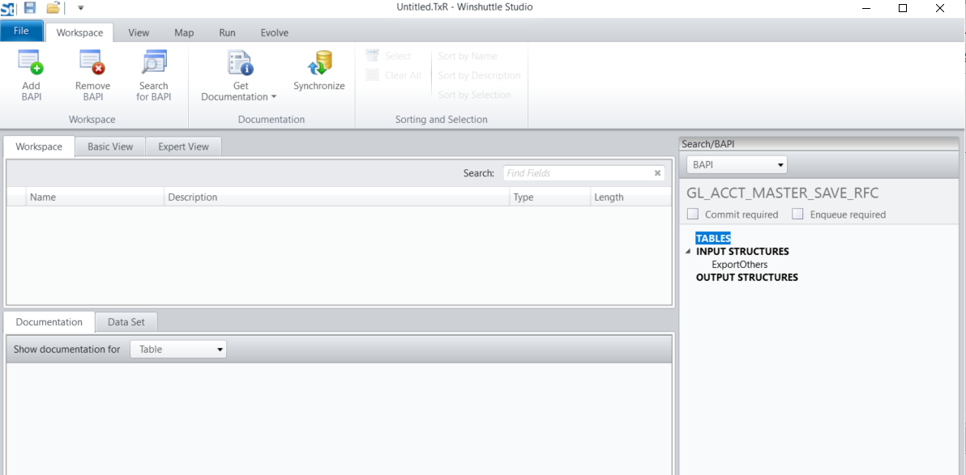966x475 pixels.
Task: Click Sort by Selection
Action: [474, 95]
